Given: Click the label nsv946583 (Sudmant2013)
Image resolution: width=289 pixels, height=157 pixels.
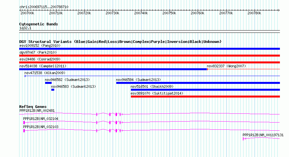Looking at the screenshot, I should pos(73,86).
